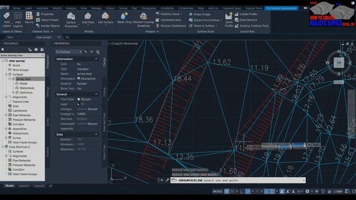Toggle the Description checkbox in Properties

[78, 78]
